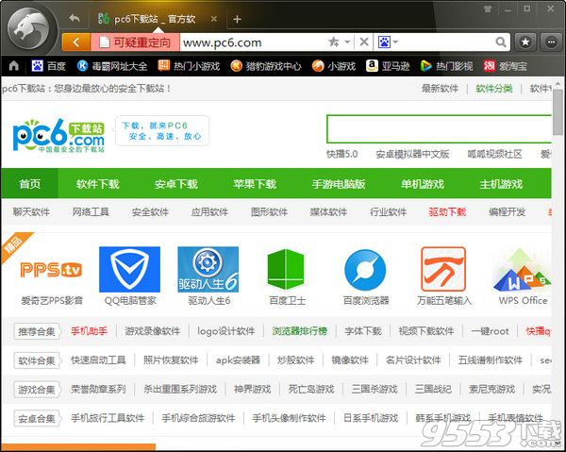Open 图形软件 category
The image size is (566, 452).
click(x=269, y=212)
